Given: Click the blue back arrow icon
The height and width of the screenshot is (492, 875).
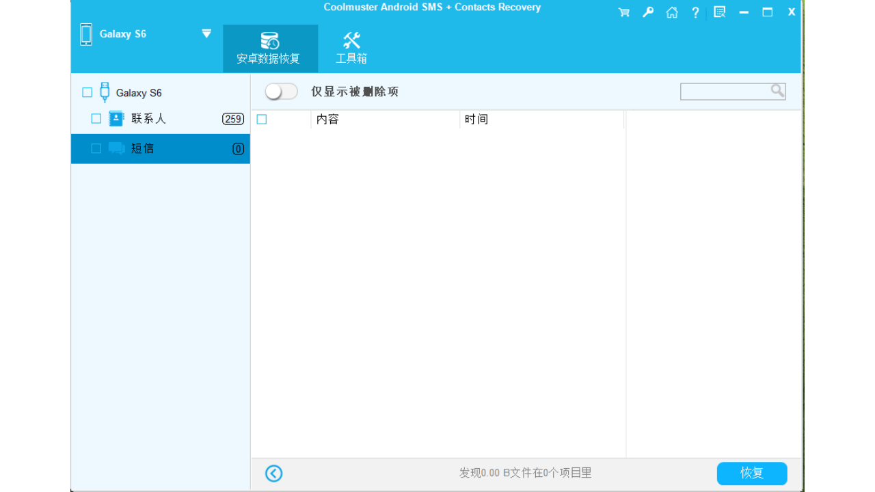Looking at the screenshot, I should tap(273, 473).
